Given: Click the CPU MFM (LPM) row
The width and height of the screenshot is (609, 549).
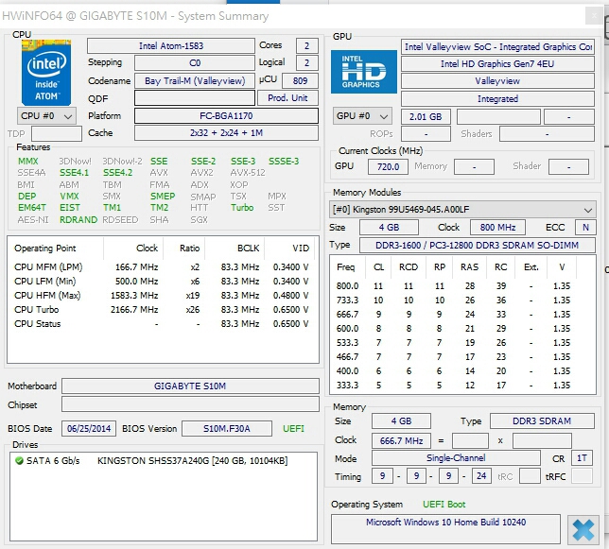Looking at the screenshot, I should (x=162, y=266).
